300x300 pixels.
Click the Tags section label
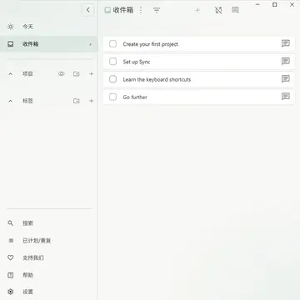[27, 101]
